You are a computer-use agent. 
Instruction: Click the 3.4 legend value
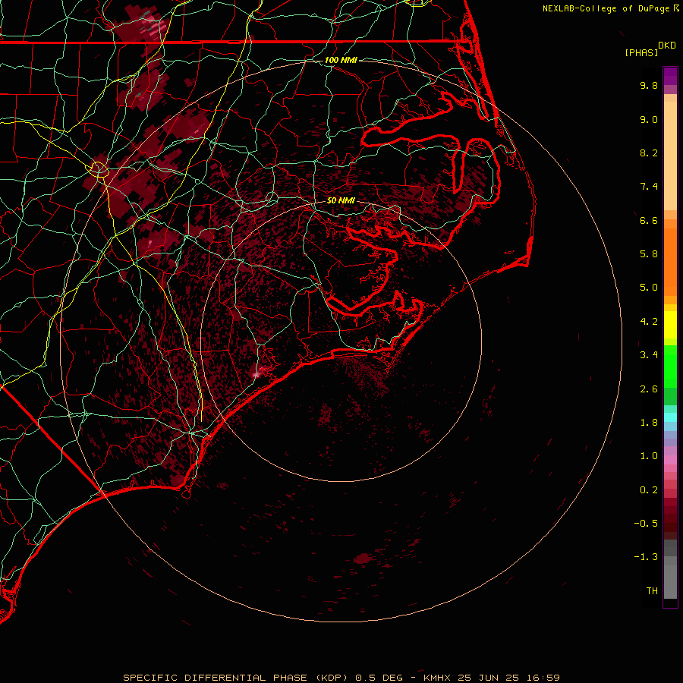click(649, 355)
